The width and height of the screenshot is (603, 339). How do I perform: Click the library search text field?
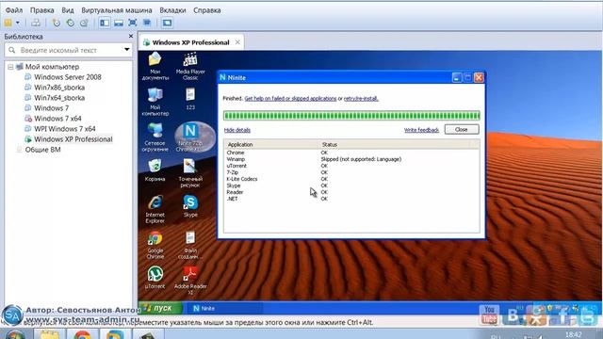pos(69,50)
